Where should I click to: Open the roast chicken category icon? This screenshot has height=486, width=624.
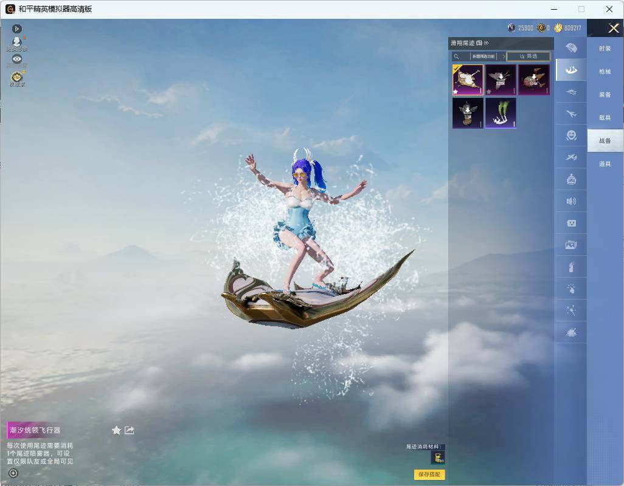point(571,332)
